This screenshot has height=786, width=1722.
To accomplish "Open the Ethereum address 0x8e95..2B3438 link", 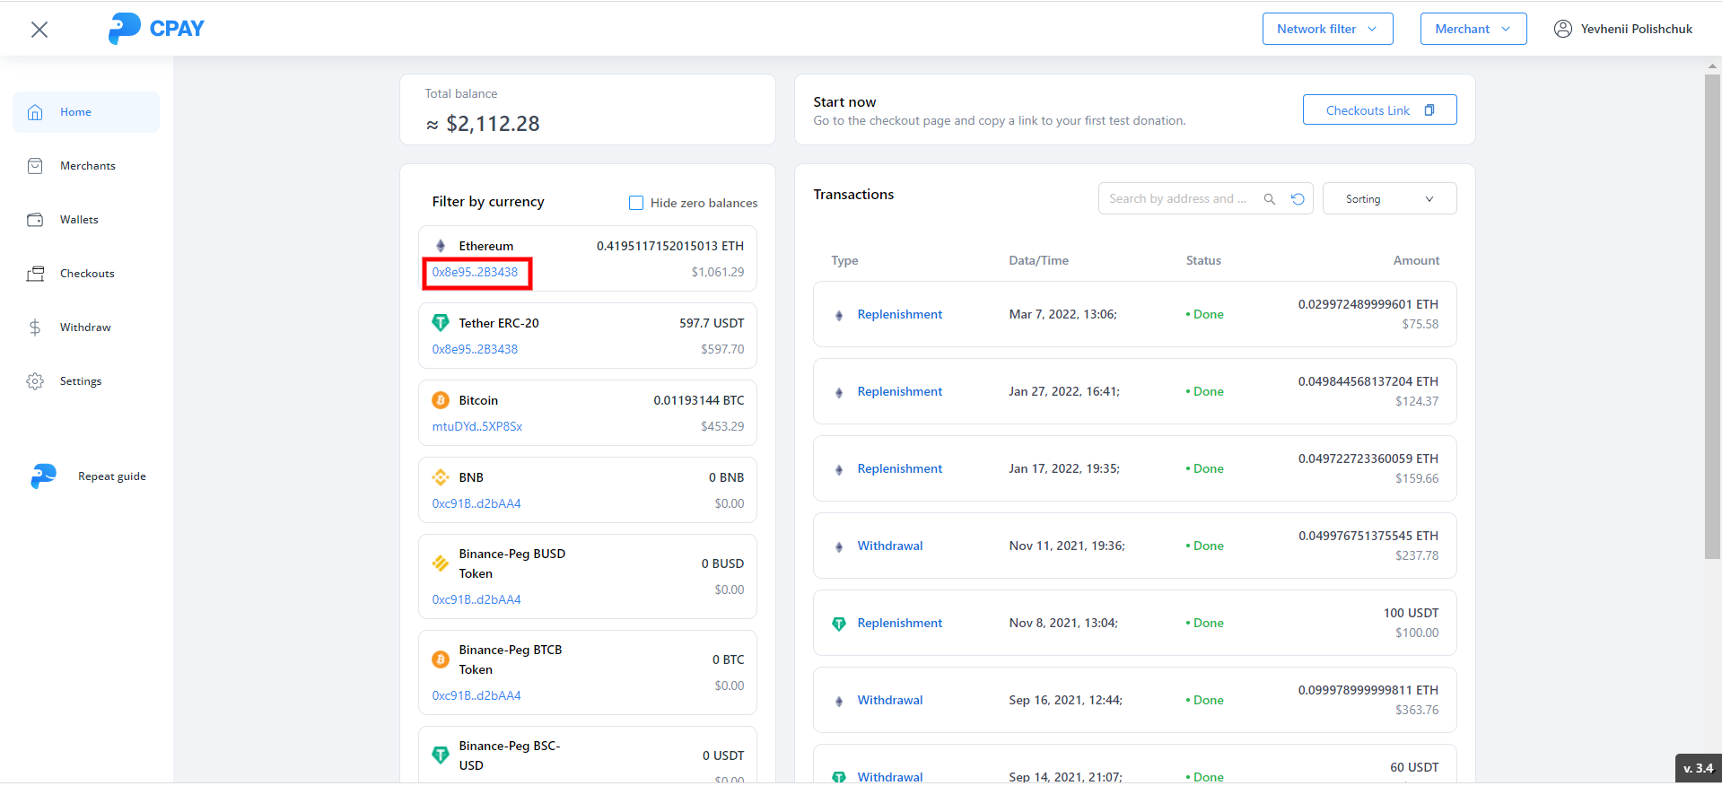I will click(476, 273).
